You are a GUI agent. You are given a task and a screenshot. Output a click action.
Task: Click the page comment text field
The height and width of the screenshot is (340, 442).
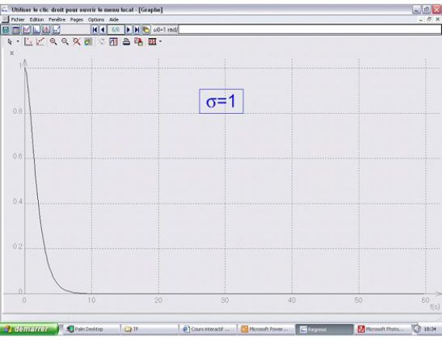[296, 29]
